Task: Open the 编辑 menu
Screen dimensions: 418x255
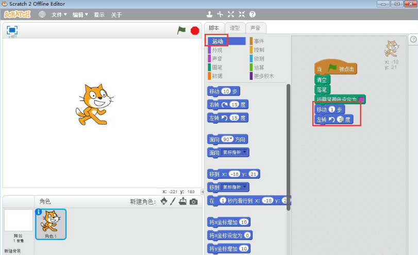Action: pos(80,14)
